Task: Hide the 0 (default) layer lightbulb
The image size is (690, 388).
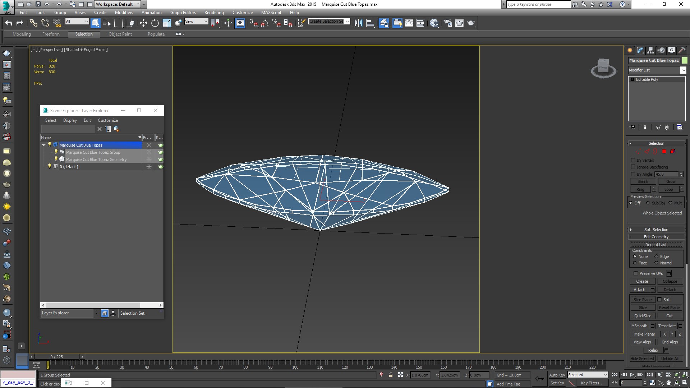Action: pyautogui.click(x=50, y=166)
